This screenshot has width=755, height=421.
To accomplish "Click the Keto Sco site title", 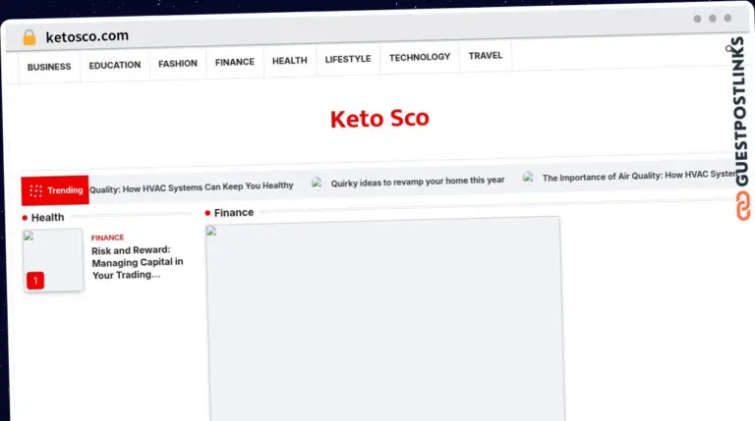I will (379, 118).
